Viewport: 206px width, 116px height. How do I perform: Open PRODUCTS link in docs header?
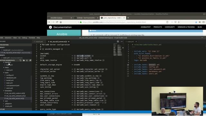(x=158, y=27)
